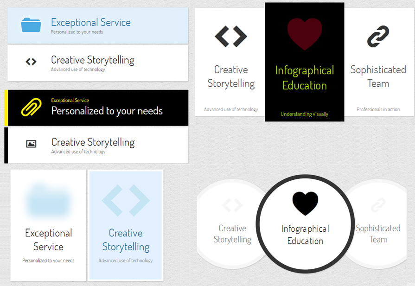The width and height of the screenshot is (415, 286).
Task: Click the picture icon beside Creative Storytelling
Action: coord(31,144)
